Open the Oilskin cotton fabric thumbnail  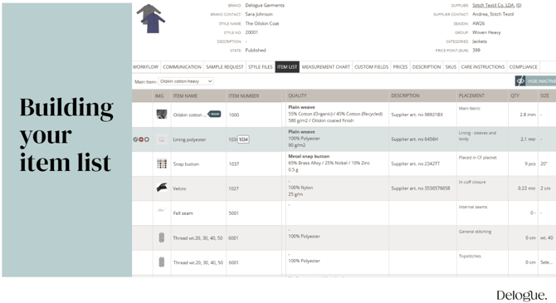(162, 115)
